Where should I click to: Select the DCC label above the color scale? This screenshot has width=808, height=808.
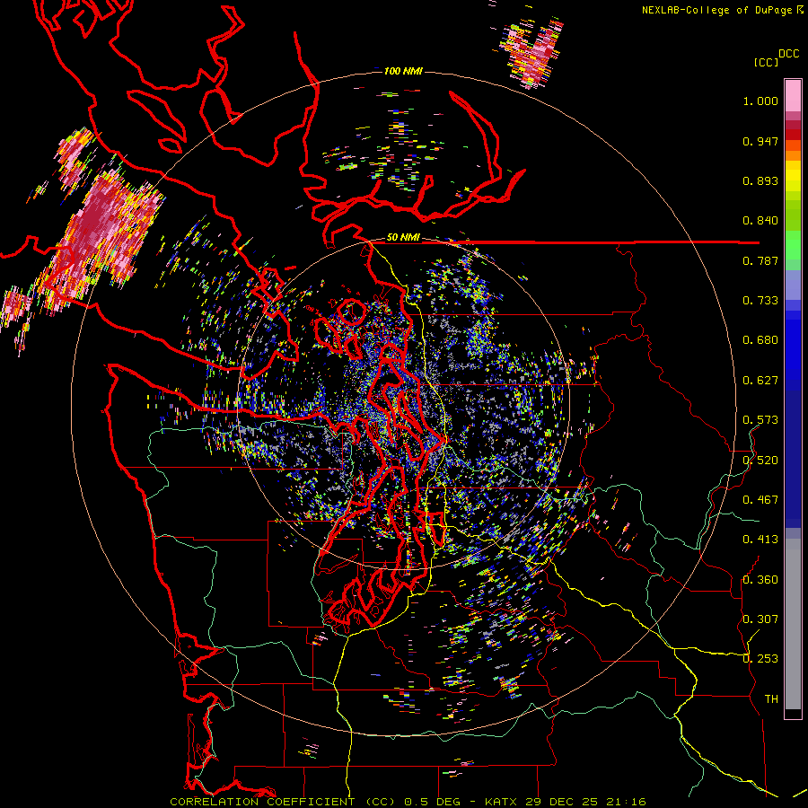pos(788,54)
